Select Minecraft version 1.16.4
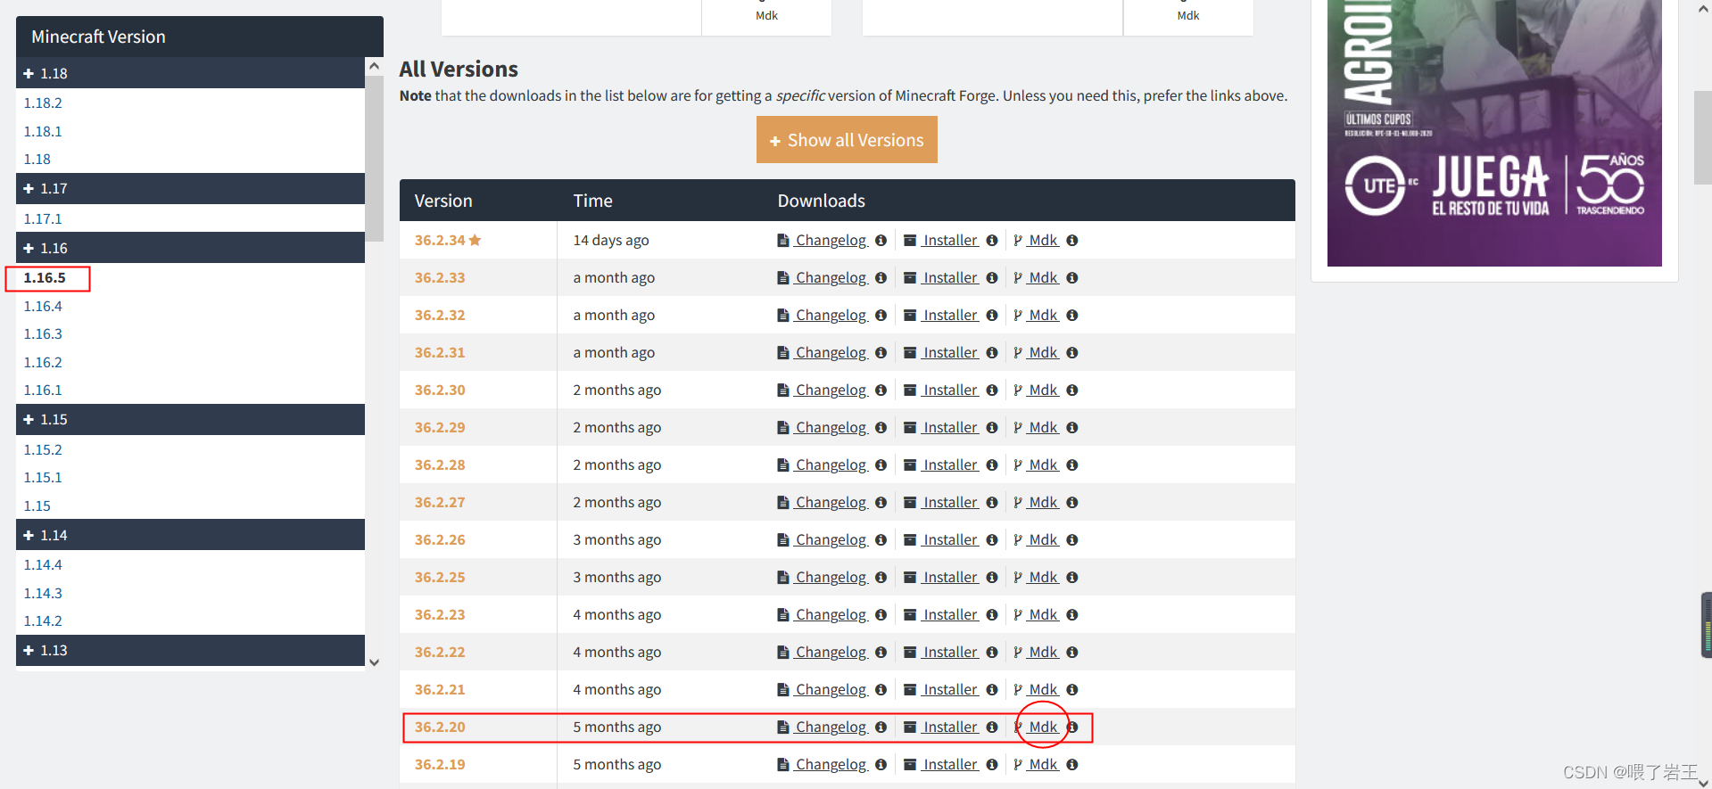Screen dimensions: 1712x789 pos(43,307)
